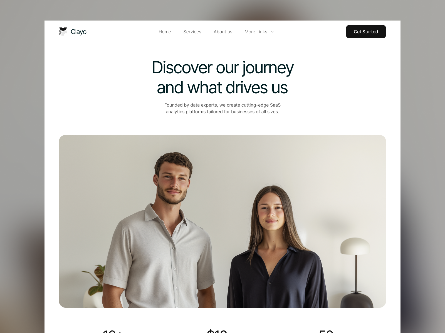
Task: Open the About us link
Action: pos(223,32)
